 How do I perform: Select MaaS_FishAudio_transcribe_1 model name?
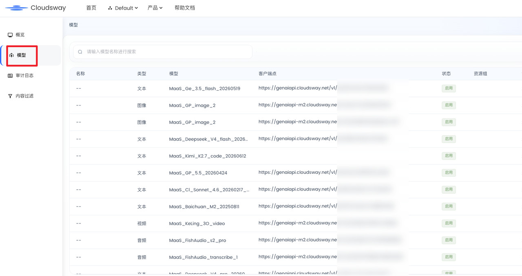[x=203, y=257]
